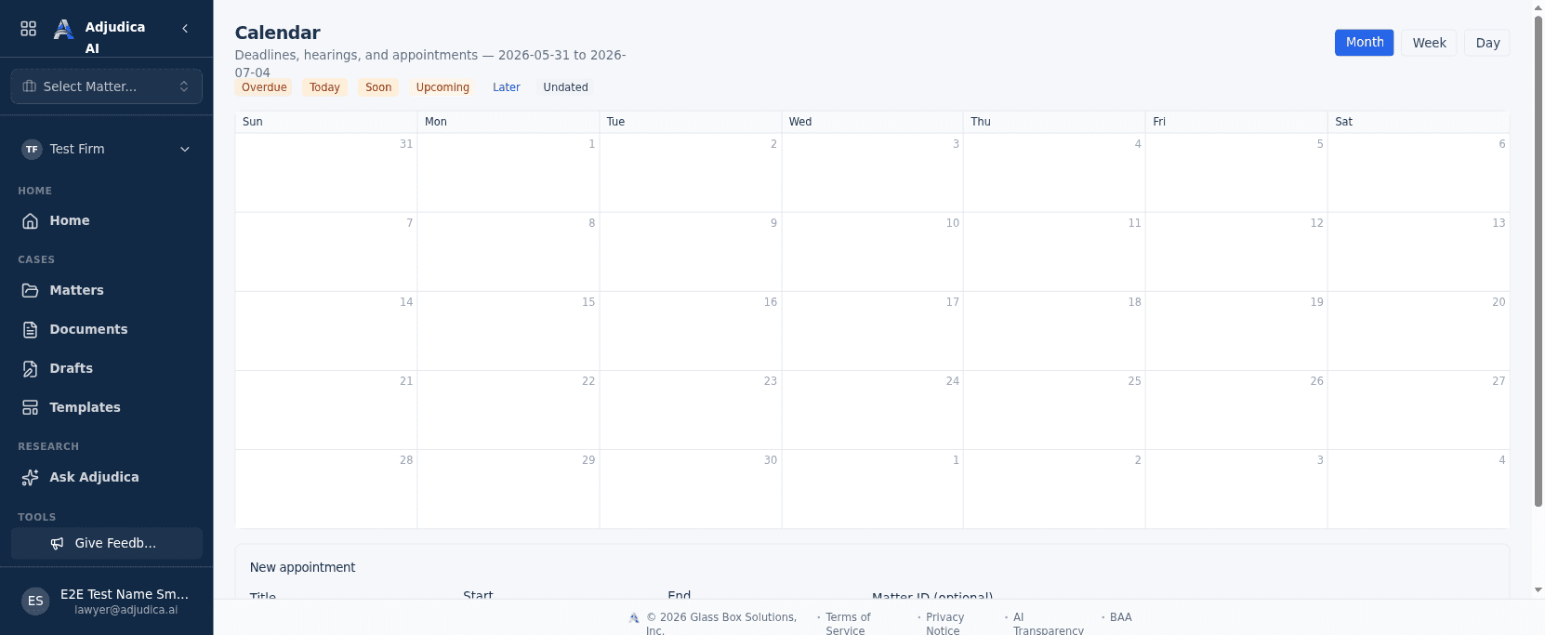This screenshot has width=1545, height=635.
Task: Click the Sun column header
Action: pyautogui.click(x=326, y=122)
